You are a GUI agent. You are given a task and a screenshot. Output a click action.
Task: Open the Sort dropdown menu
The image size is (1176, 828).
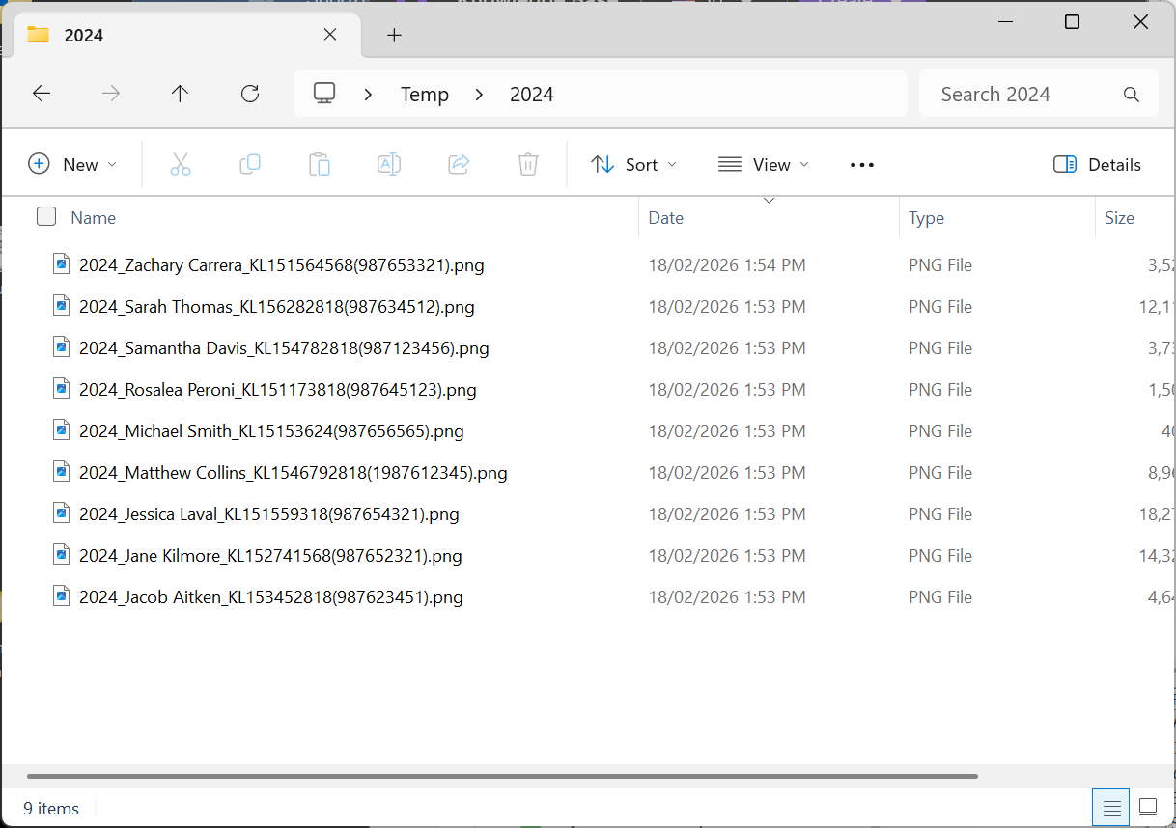[x=633, y=165]
